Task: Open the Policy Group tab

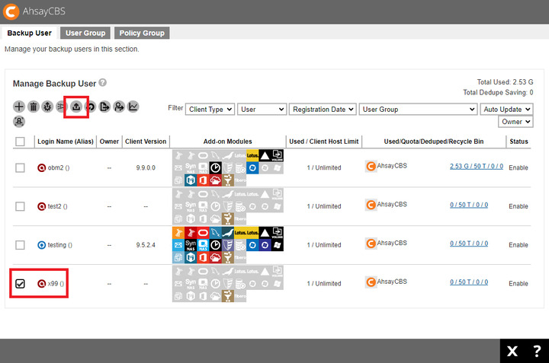Action: point(142,33)
